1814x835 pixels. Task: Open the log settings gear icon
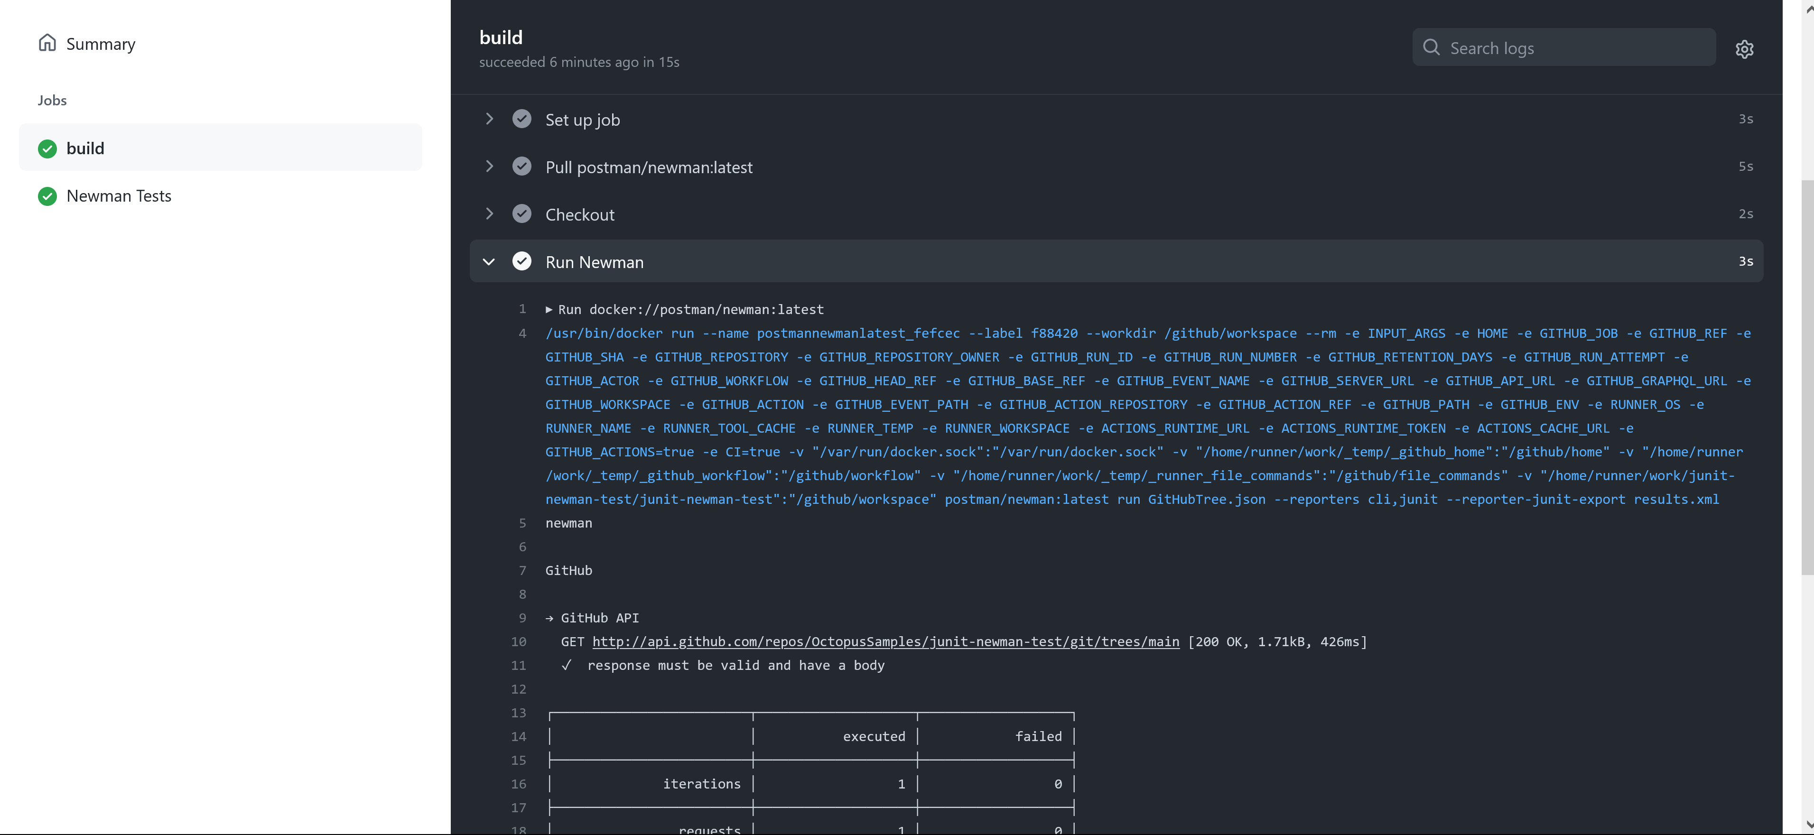pos(1744,48)
